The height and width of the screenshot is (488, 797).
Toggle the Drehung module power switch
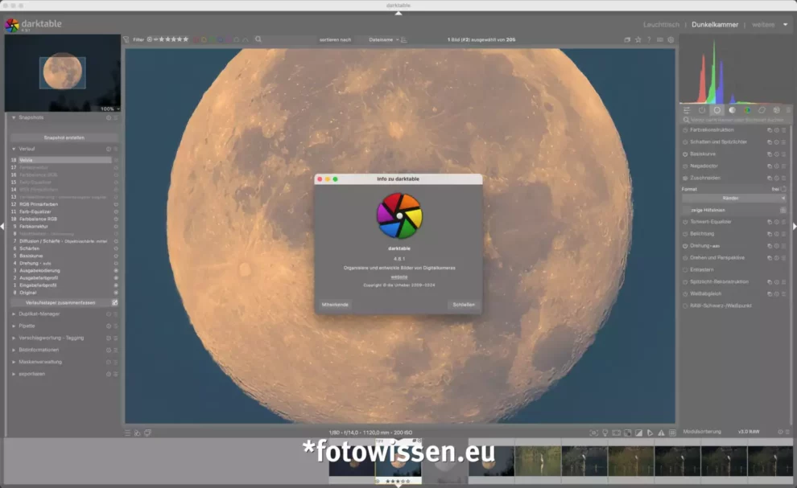[x=685, y=246]
